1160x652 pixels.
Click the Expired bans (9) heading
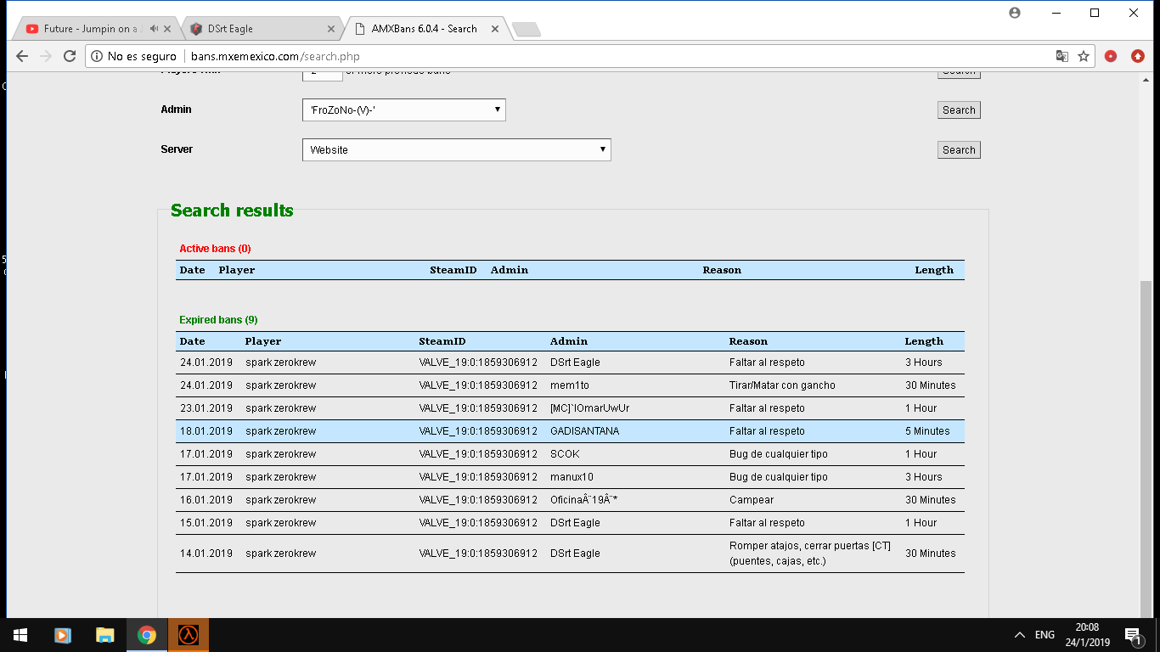pyautogui.click(x=218, y=320)
